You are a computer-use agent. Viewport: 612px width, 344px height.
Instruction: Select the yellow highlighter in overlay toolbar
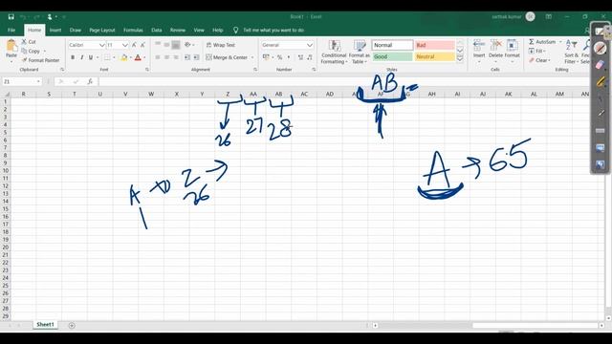click(600, 81)
